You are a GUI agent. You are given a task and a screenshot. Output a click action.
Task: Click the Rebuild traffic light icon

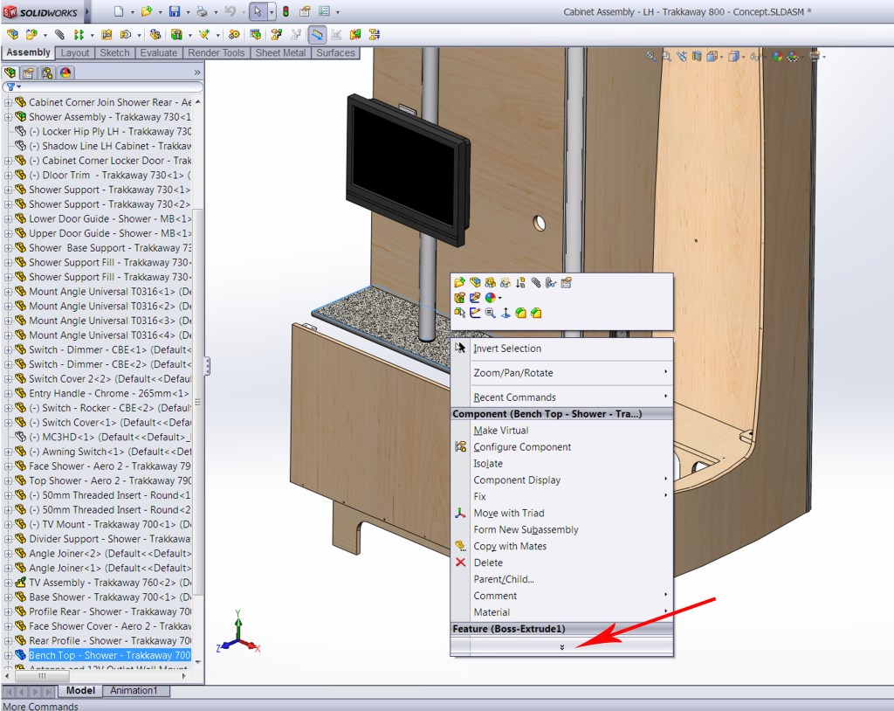coord(285,12)
